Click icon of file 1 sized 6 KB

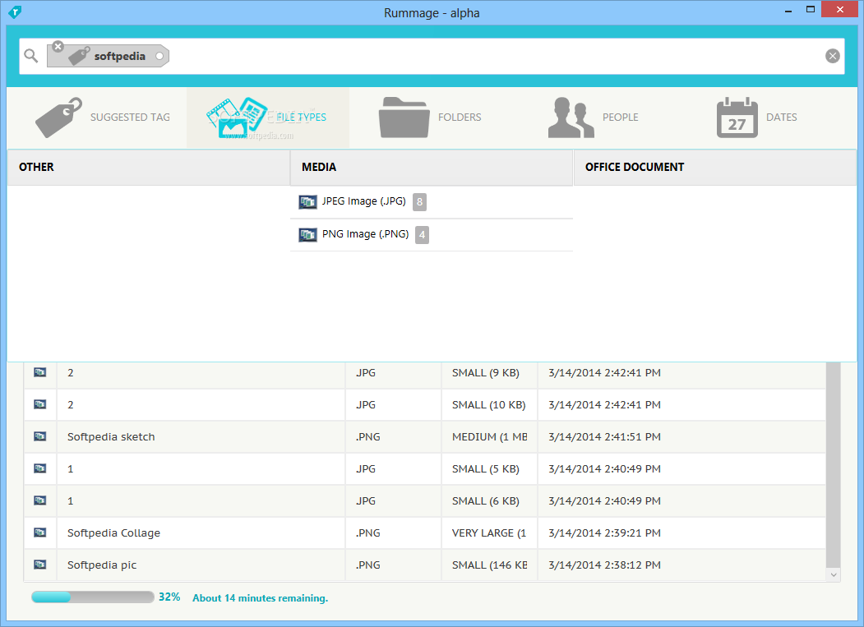[39, 500]
